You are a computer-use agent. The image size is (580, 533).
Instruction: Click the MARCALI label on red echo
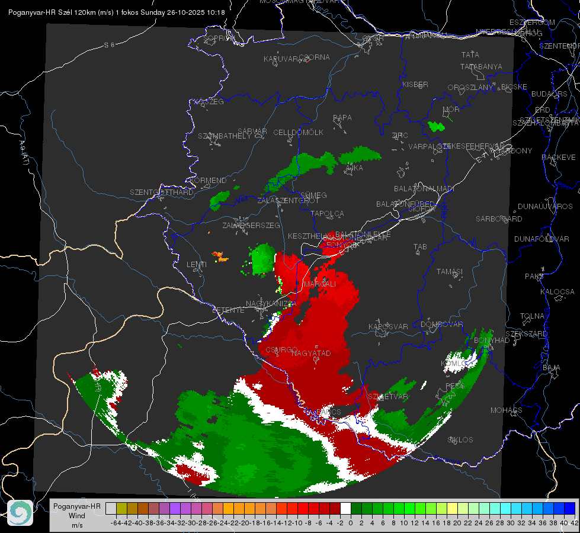(x=319, y=284)
